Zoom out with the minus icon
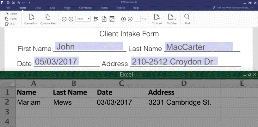The image size is (258, 127). click(x=64, y=19)
